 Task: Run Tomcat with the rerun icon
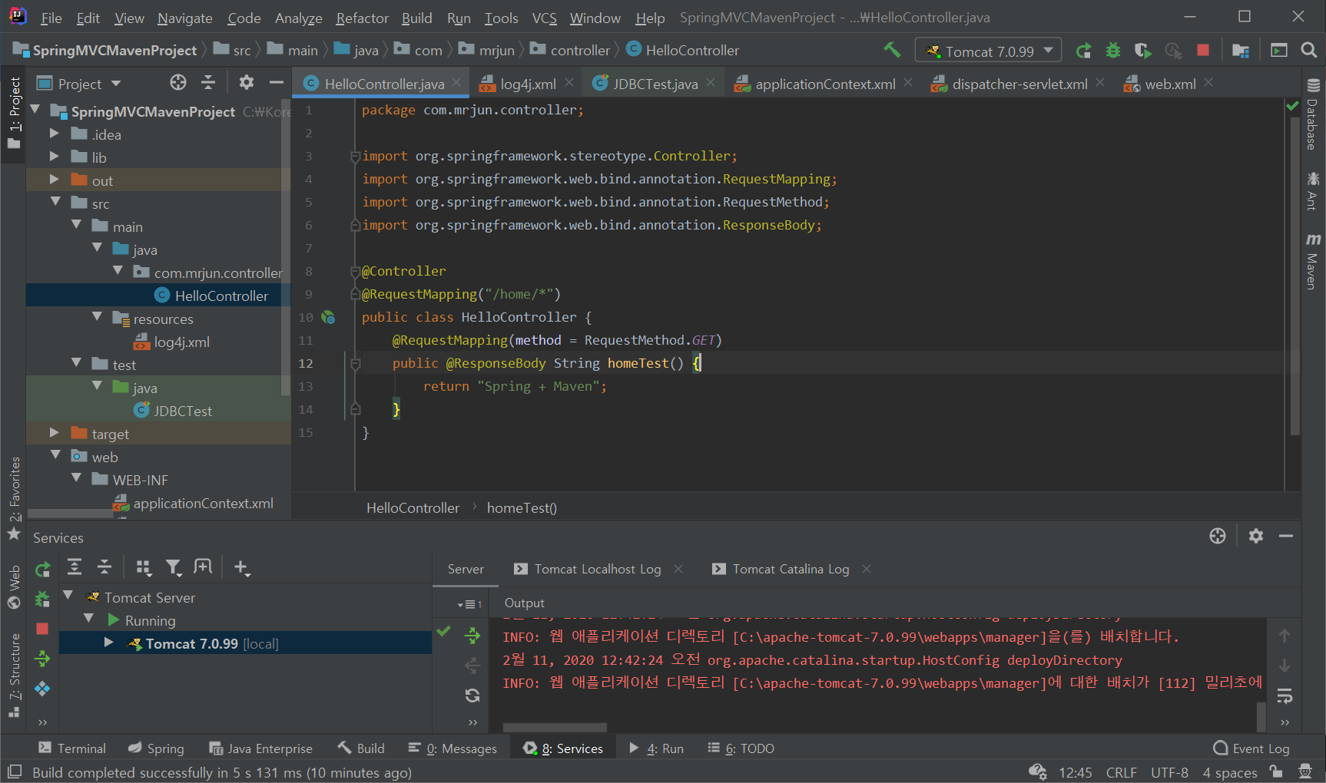(x=1083, y=51)
